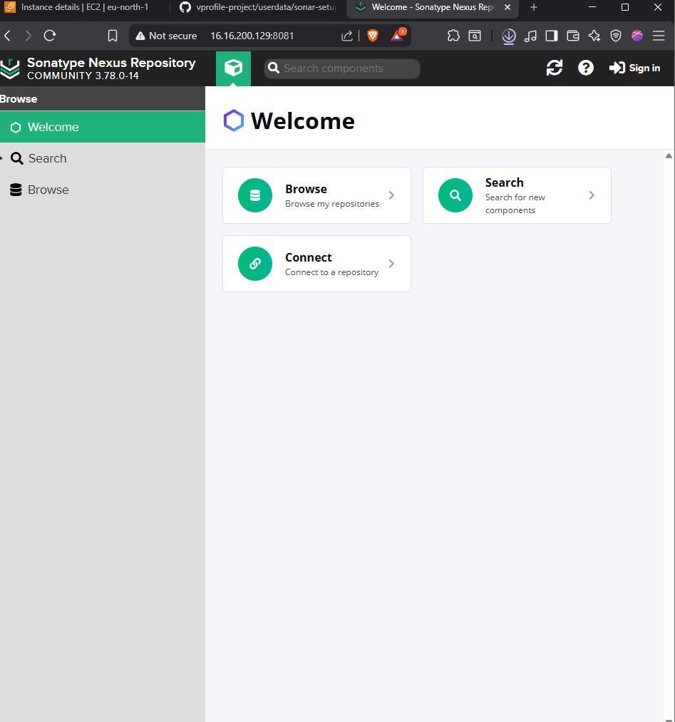Image resolution: width=675 pixels, height=722 pixels.
Task: Click the chevron on the Browse card
Action: (x=391, y=195)
